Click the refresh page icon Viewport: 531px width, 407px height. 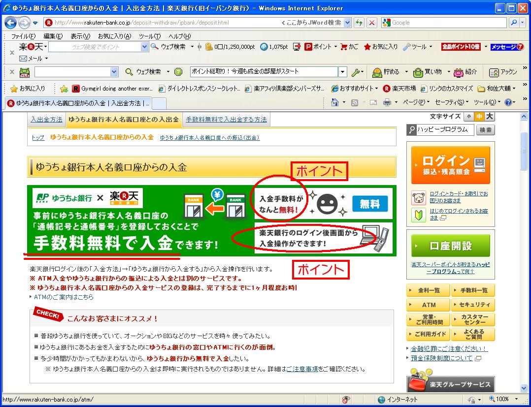click(x=359, y=23)
